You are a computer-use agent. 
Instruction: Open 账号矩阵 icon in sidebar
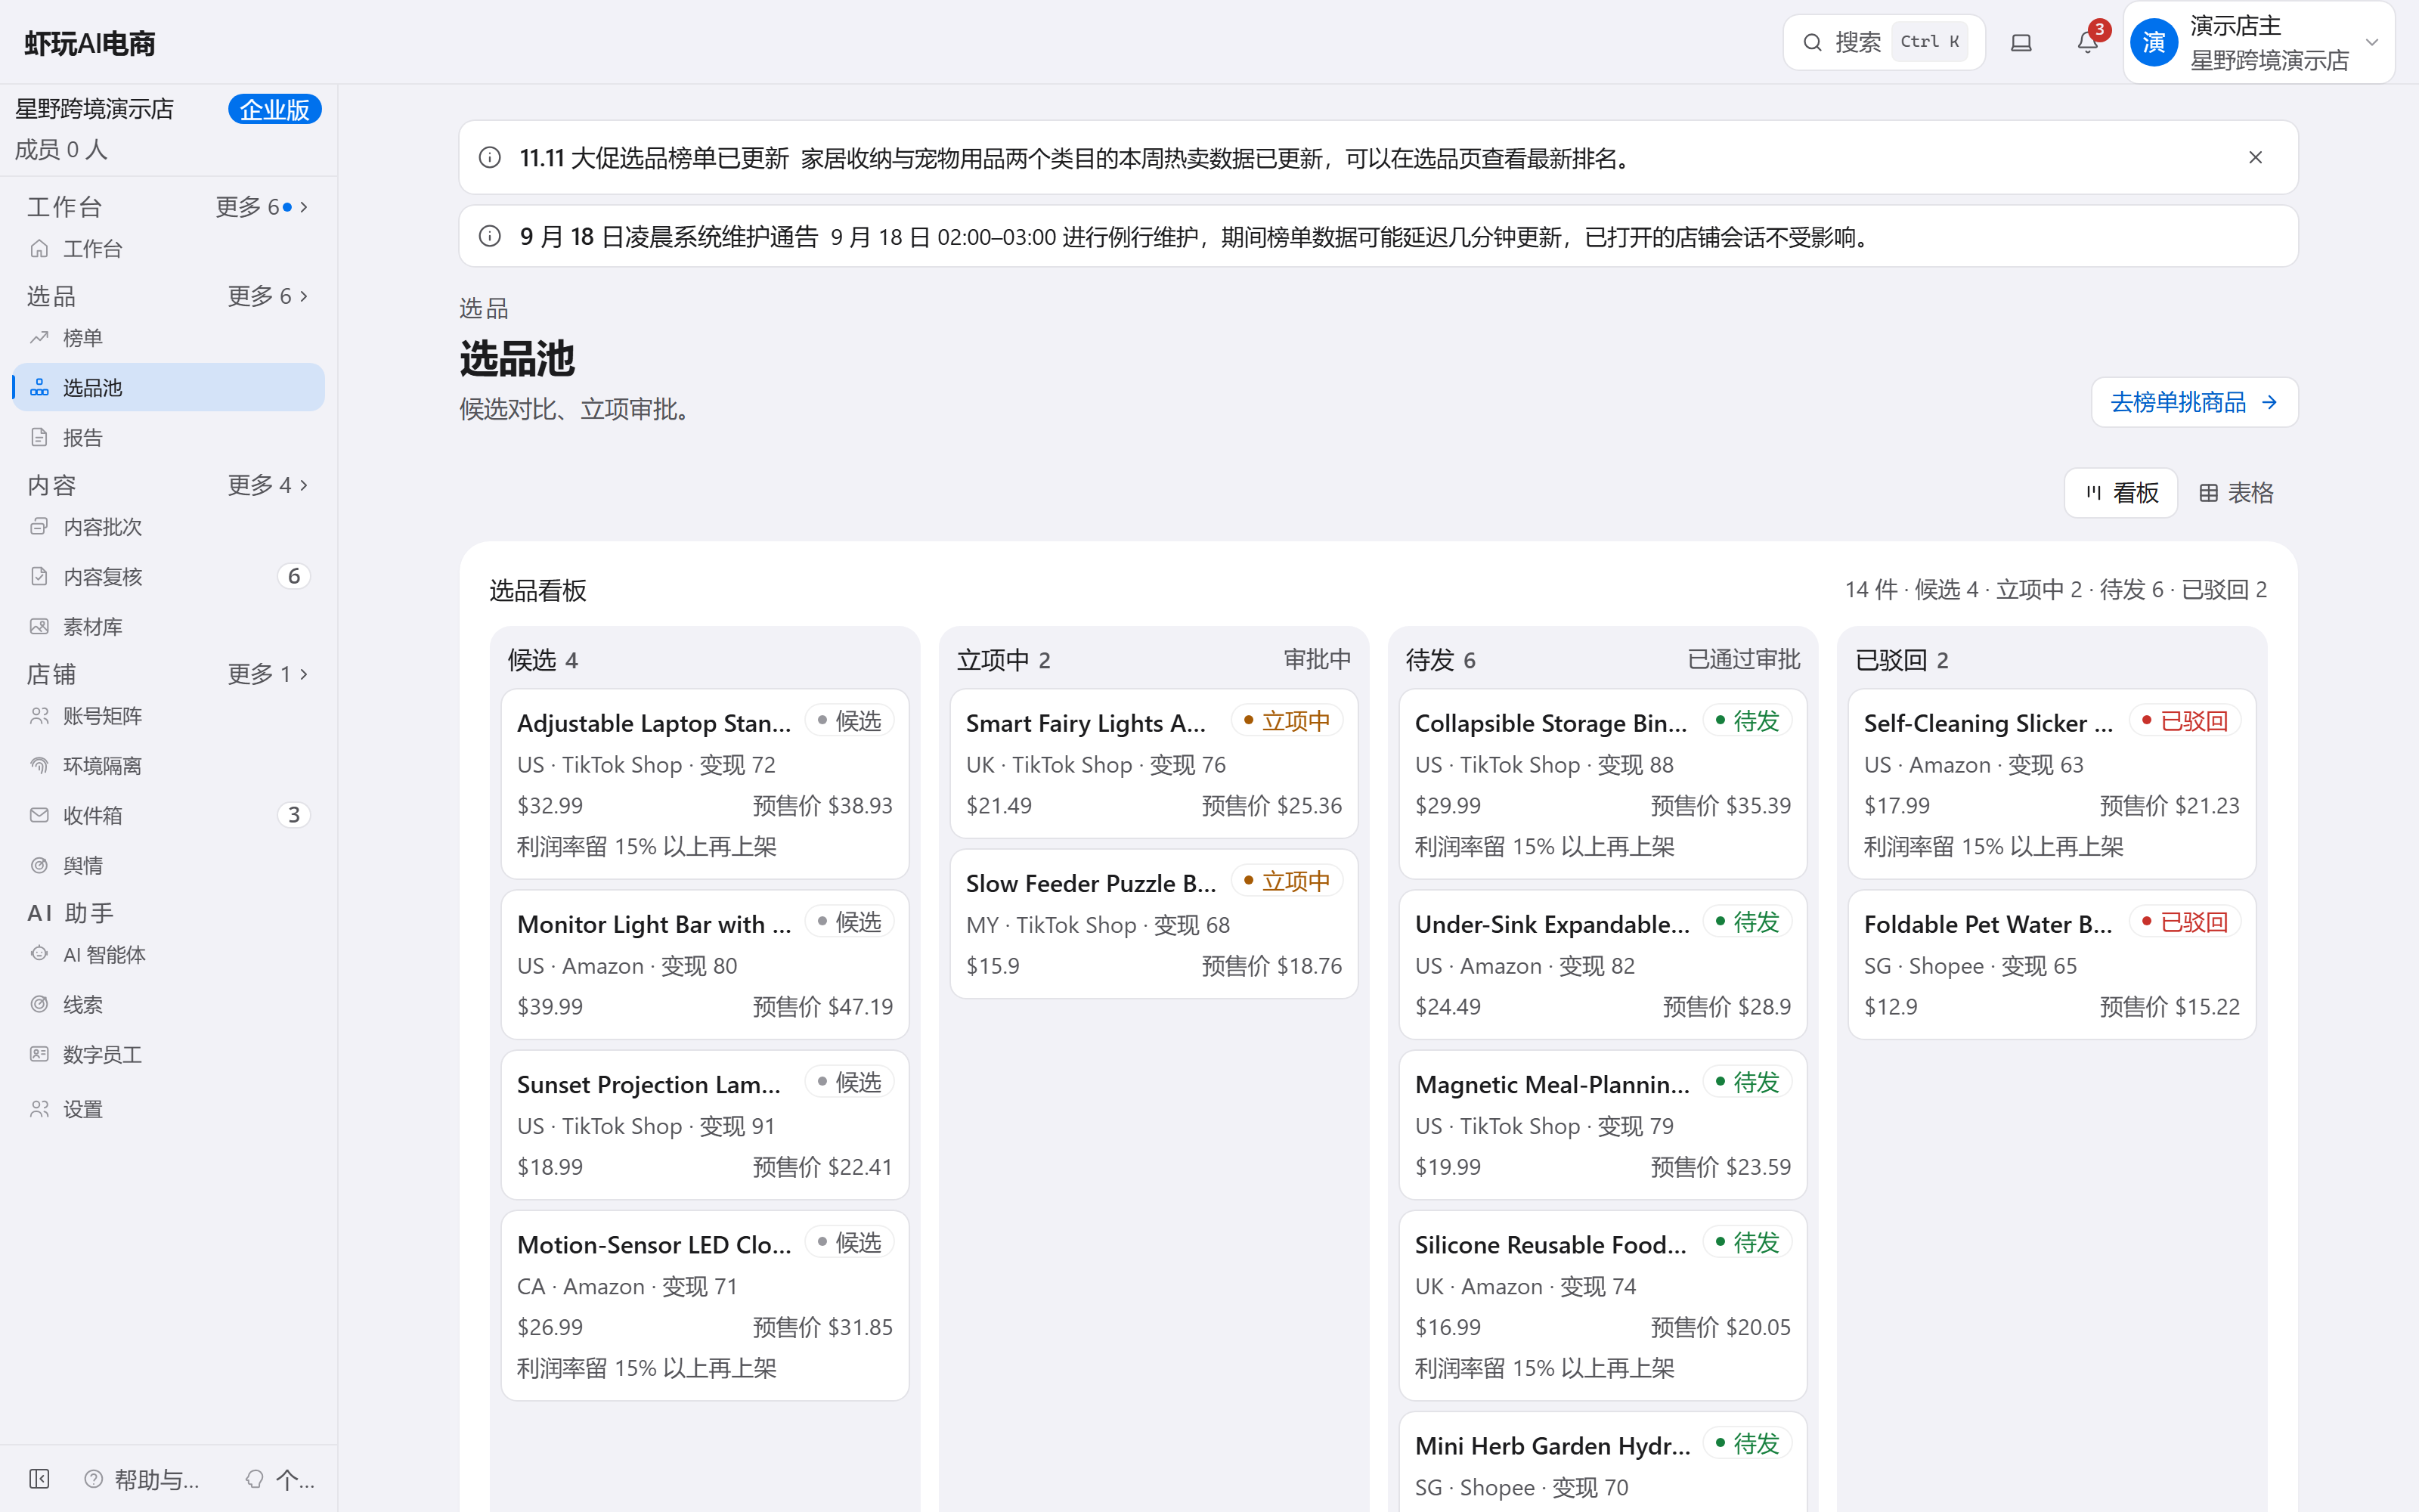pos(39,715)
